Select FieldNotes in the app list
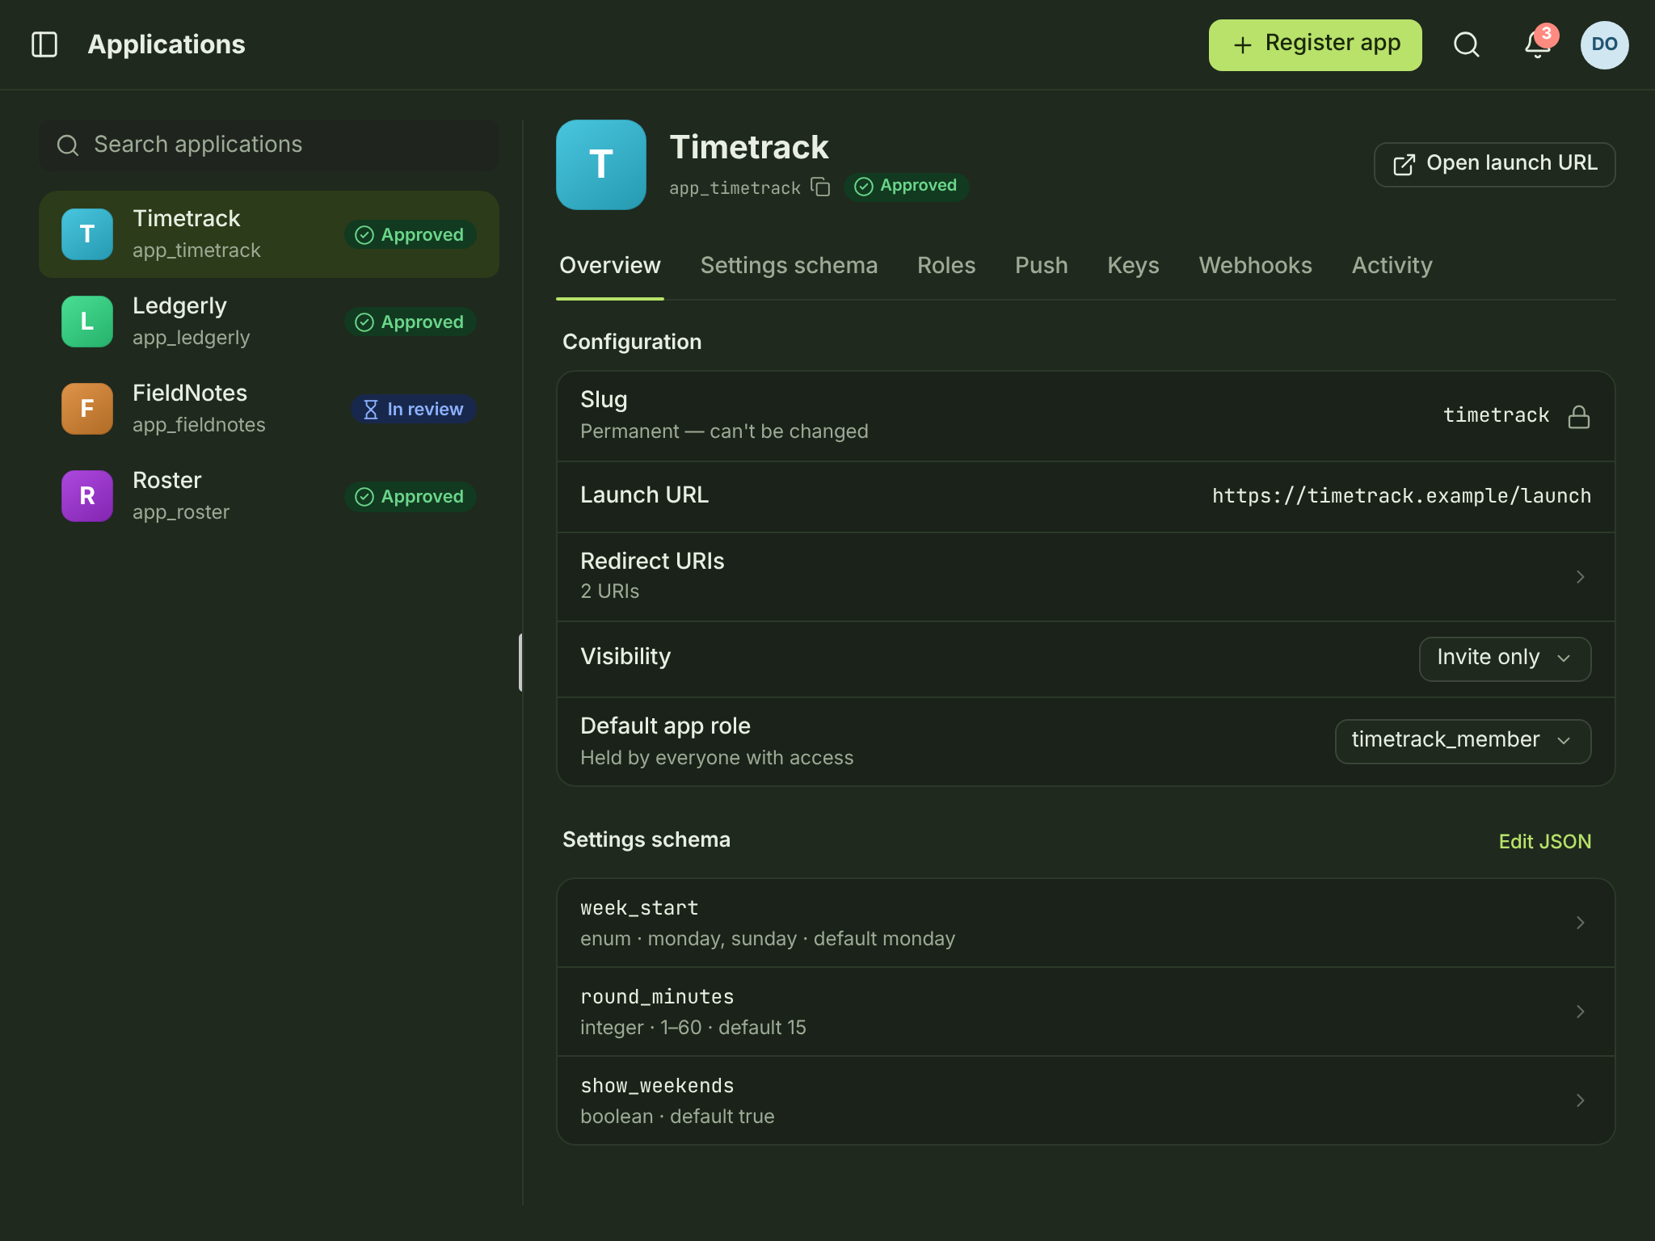The height and width of the screenshot is (1241, 1655). tap(268, 409)
